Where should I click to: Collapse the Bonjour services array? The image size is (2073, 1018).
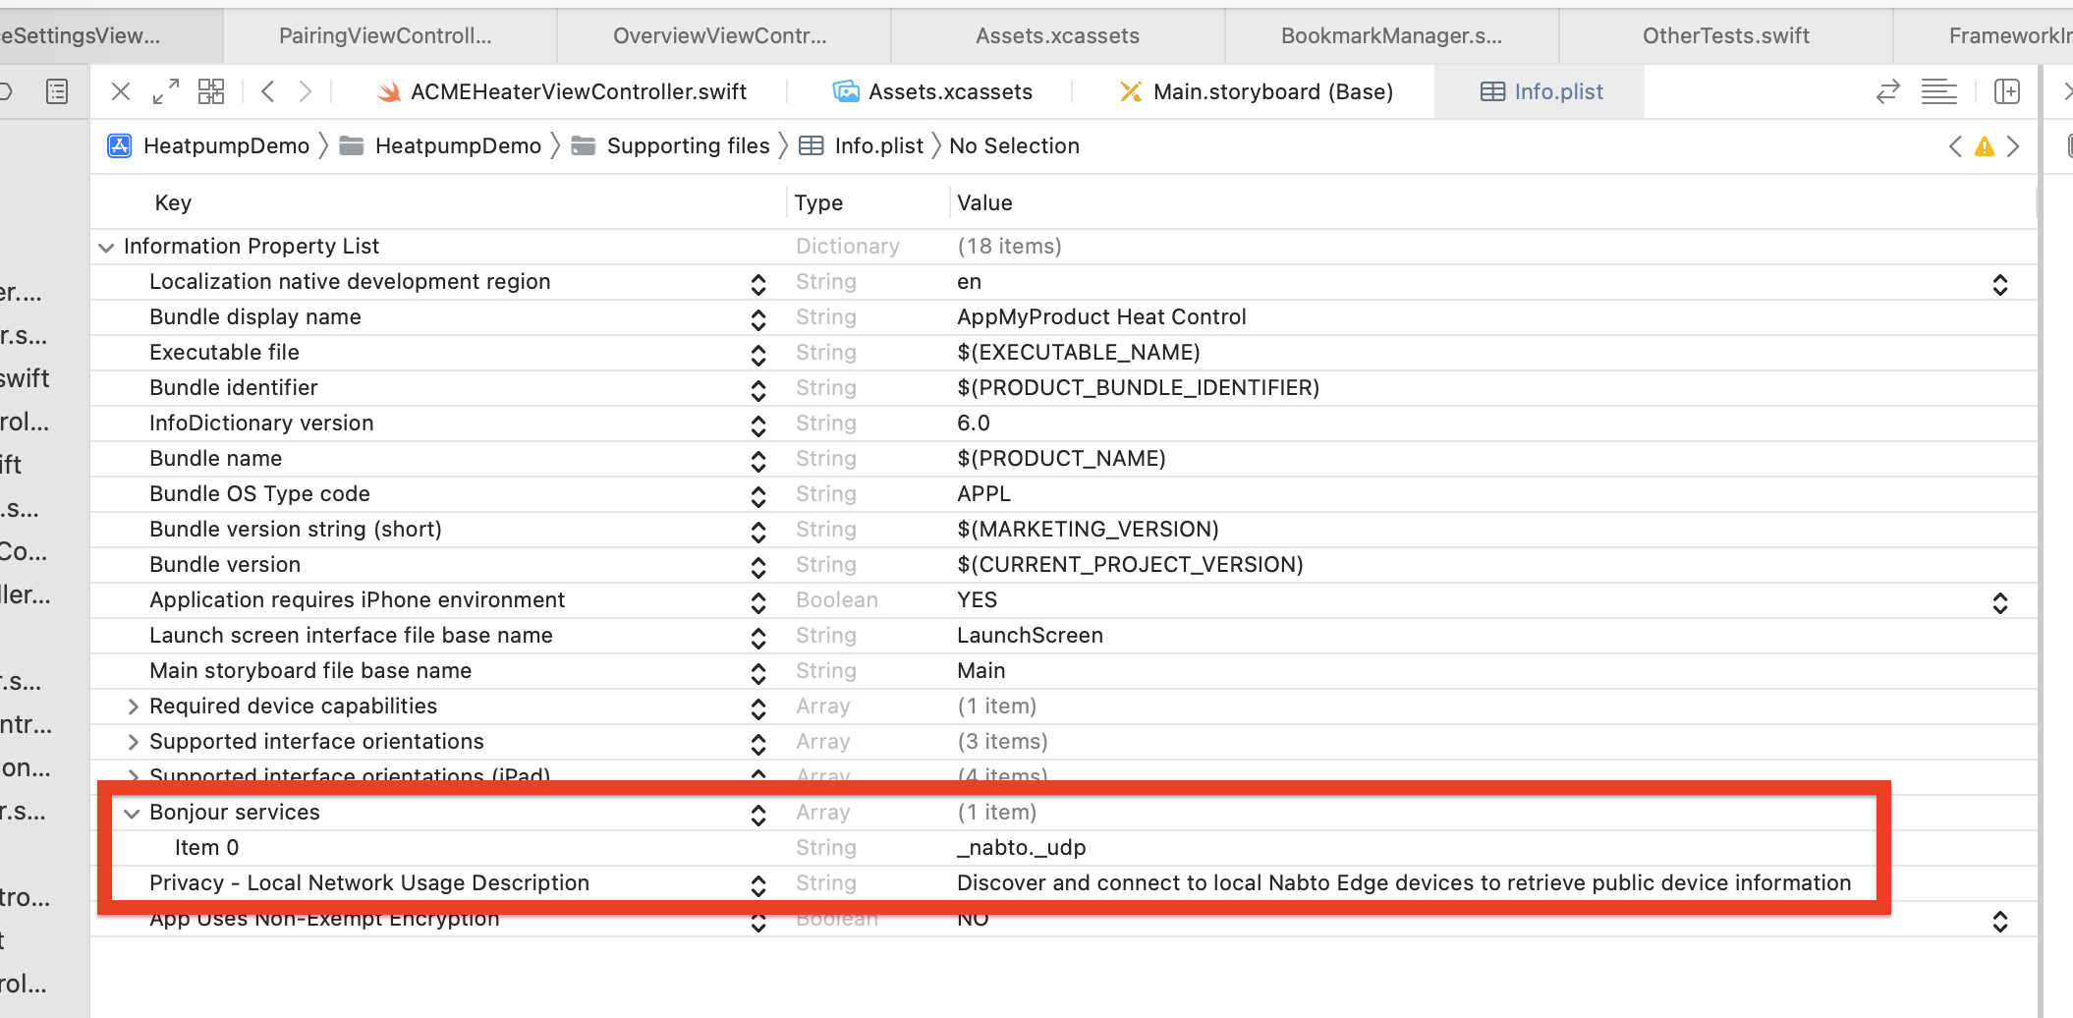(132, 814)
